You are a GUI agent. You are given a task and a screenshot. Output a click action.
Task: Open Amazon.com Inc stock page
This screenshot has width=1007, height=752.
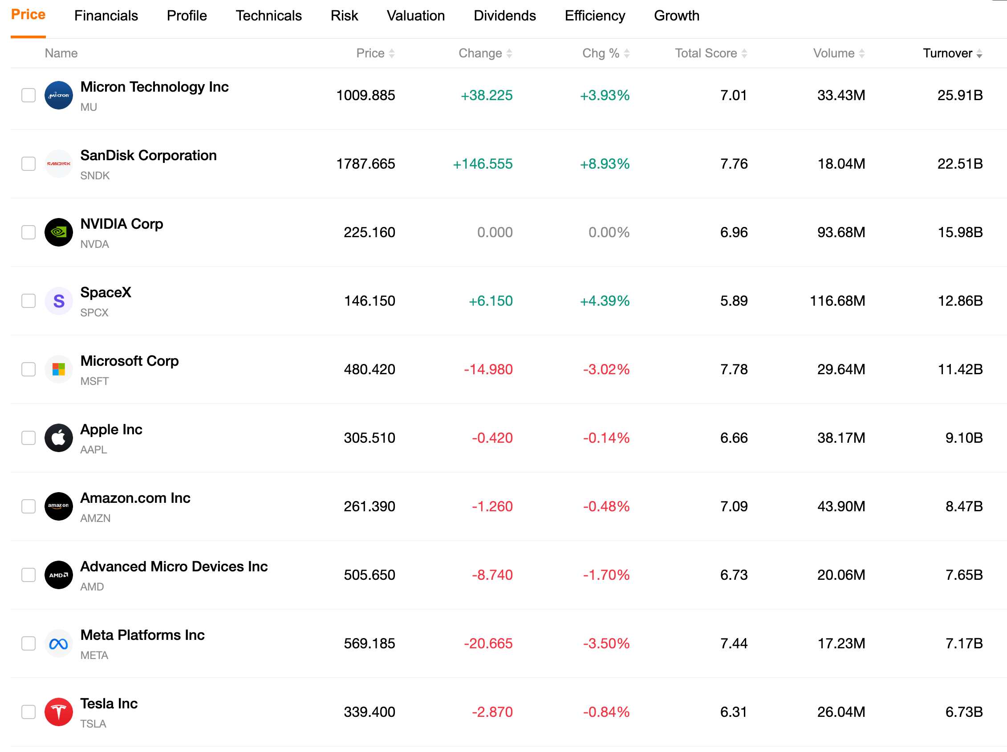(135, 497)
